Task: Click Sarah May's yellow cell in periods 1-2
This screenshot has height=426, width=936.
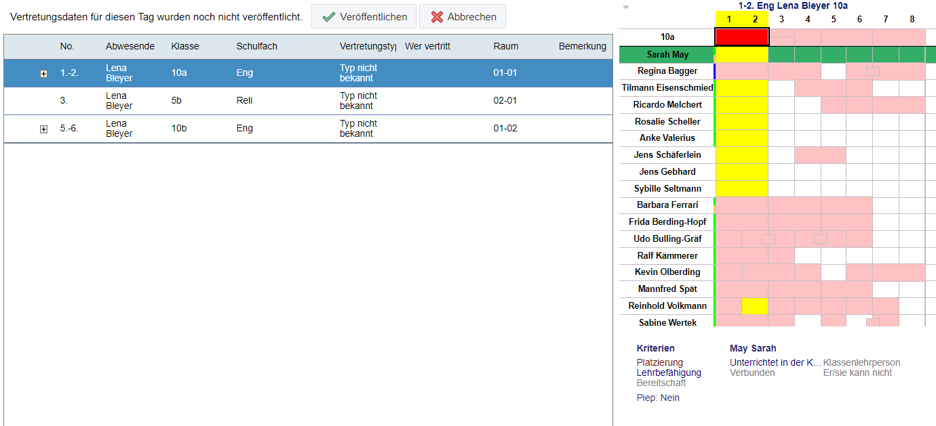Action: [742, 54]
